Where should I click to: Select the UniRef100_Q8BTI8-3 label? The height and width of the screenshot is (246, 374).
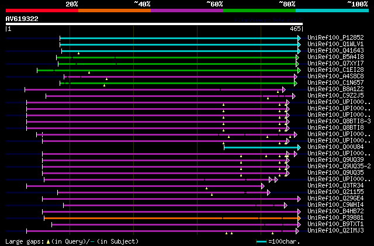coord(339,121)
